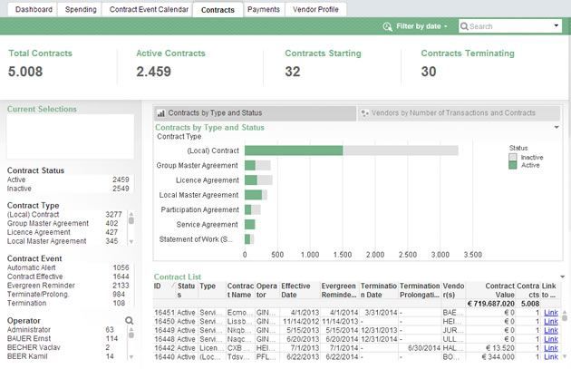Open the Link for contract 16451

coord(551,313)
